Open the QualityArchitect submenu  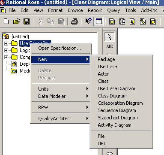[x=60, y=119]
